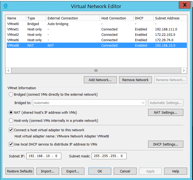Open DHCP Settings dialog
This screenshot has height=180, width=193.
click(x=165, y=144)
